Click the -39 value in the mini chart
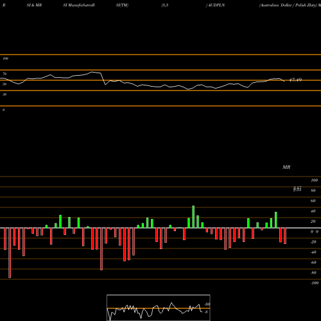 [x=207, y=304]
